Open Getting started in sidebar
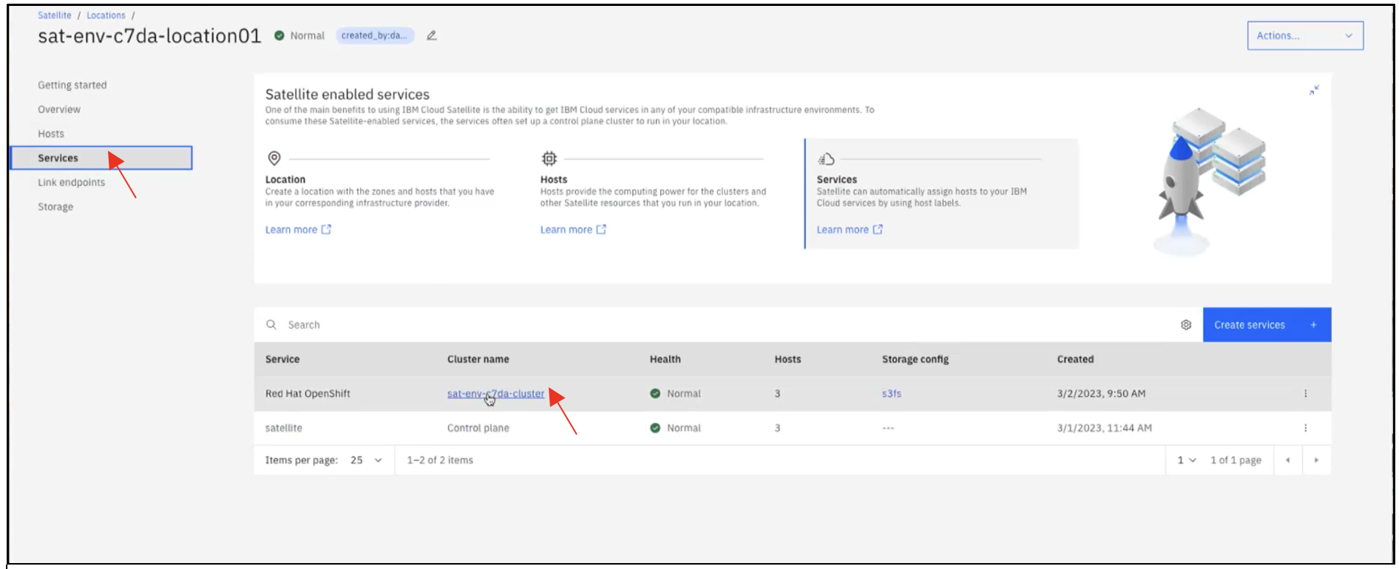The image size is (1399, 569). pyautogui.click(x=72, y=85)
